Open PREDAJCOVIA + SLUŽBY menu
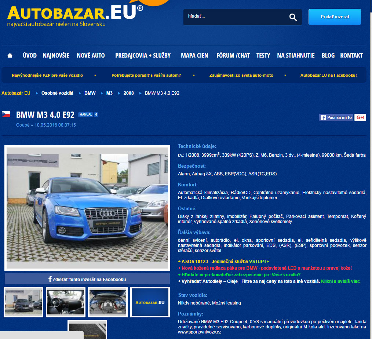The width and height of the screenshot is (372, 339). point(143,55)
